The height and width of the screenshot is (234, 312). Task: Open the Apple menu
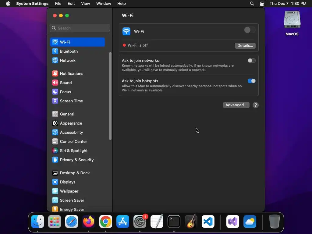(8, 4)
